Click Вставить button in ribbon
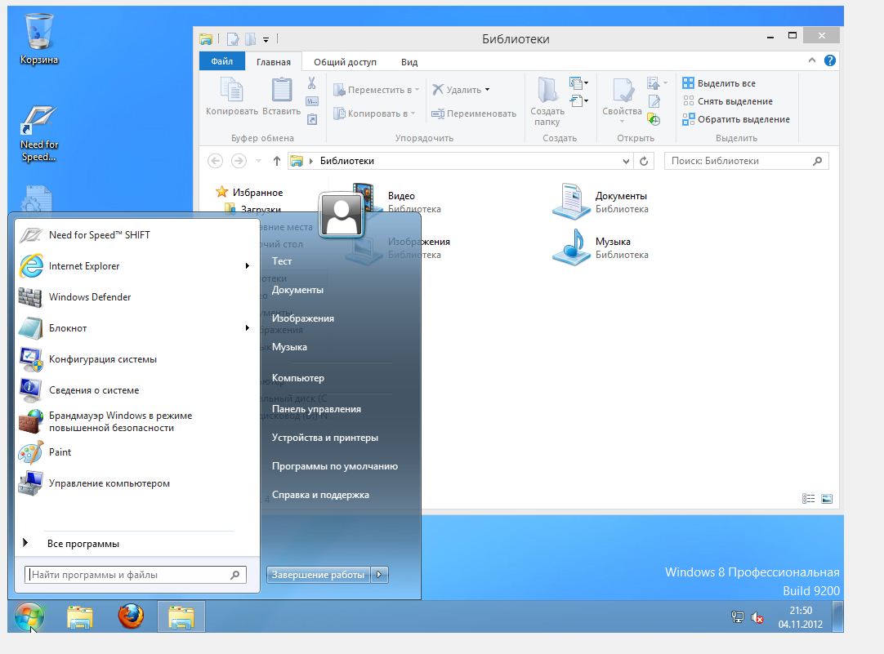884x654 pixels. pyautogui.click(x=281, y=97)
